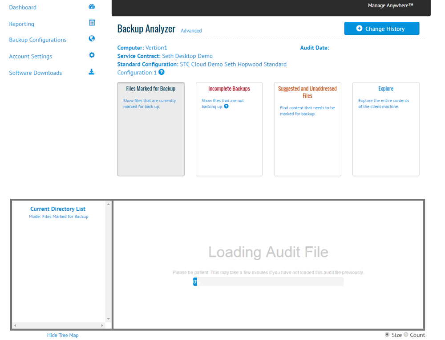Open Account Settings gear icon
The image size is (445, 340).
pyautogui.click(x=91, y=55)
